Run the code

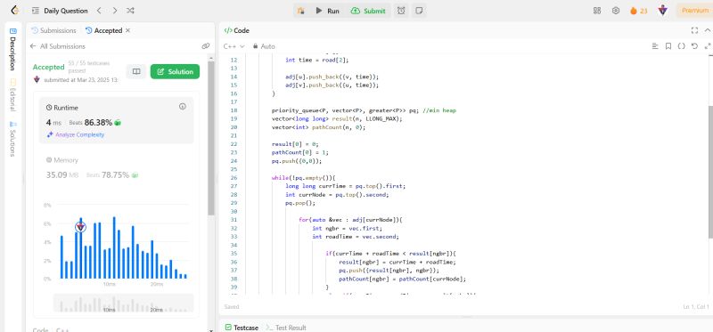pyautogui.click(x=327, y=11)
